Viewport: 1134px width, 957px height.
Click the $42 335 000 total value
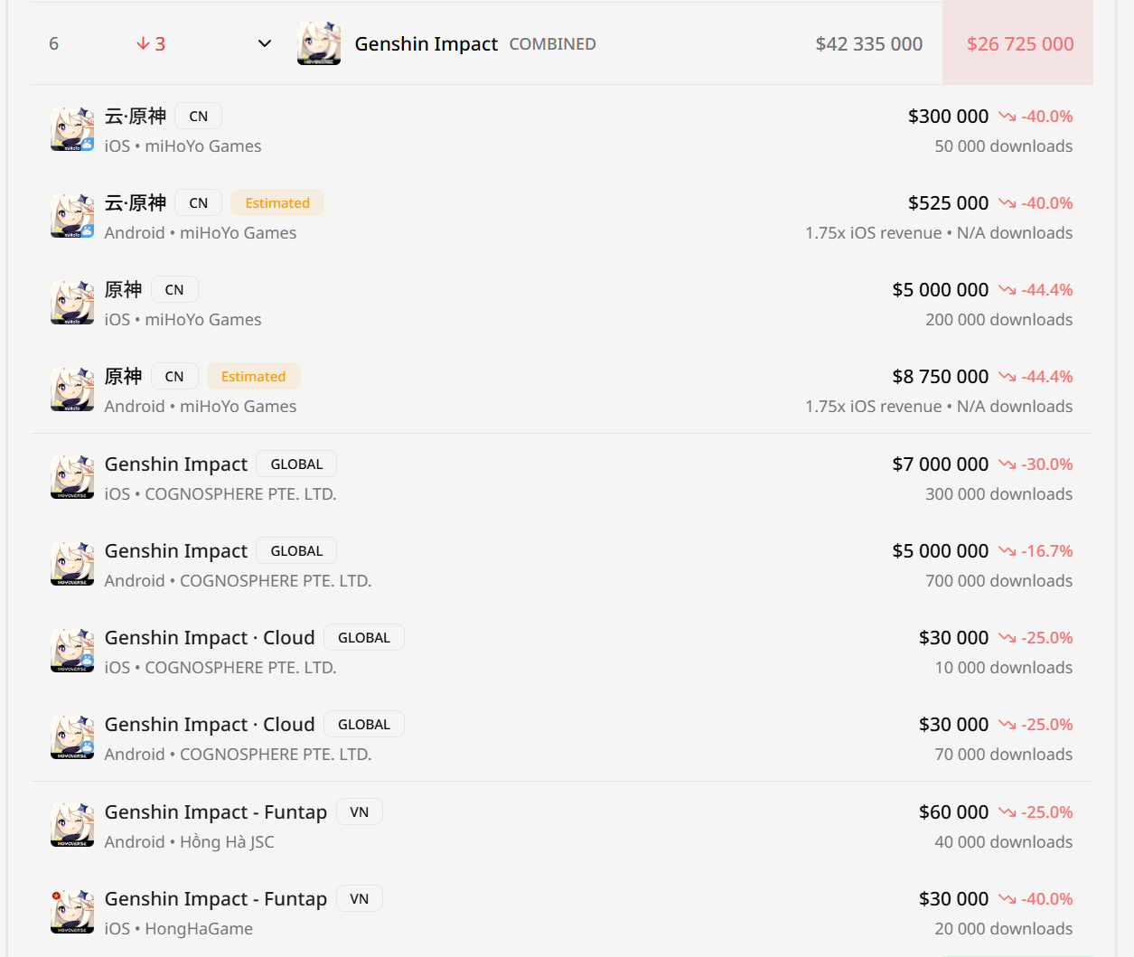869,43
